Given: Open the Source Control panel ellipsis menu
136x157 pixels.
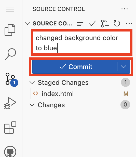Looking at the screenshot, I should (x=125, y=9).
